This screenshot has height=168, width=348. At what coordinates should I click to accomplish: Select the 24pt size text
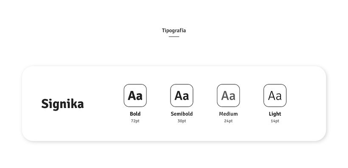click(x=228, y=121)
